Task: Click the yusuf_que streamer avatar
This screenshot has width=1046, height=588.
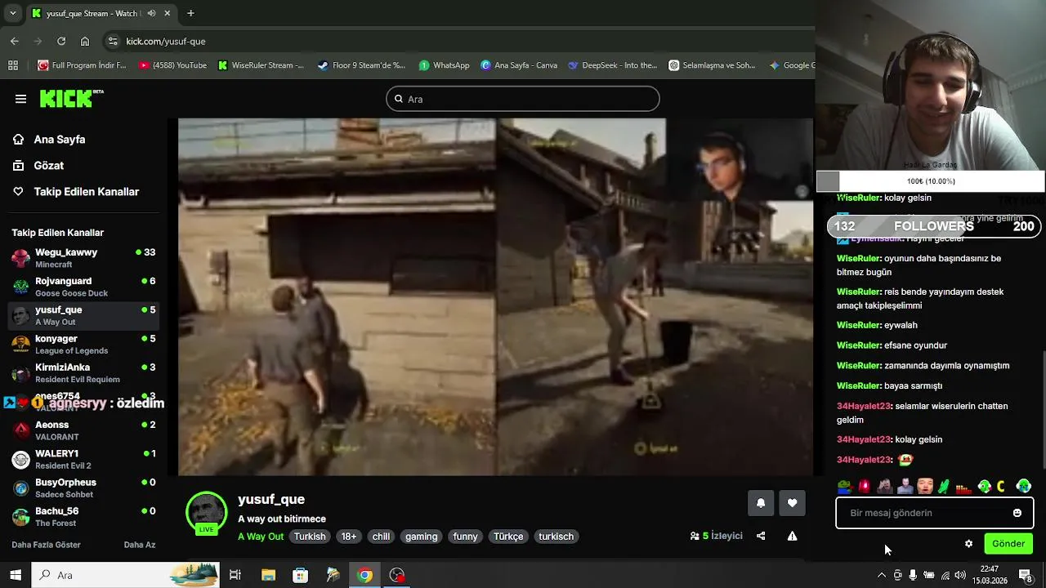Action: 206,514
